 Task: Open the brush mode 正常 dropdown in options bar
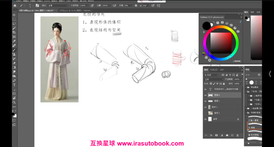point(58,6)
